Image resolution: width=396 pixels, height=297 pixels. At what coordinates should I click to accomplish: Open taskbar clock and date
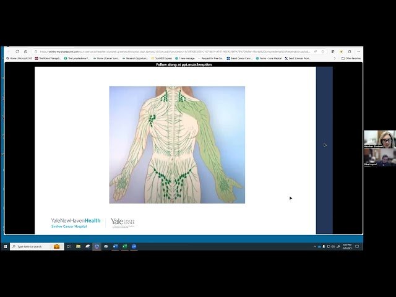coord(347,246)
